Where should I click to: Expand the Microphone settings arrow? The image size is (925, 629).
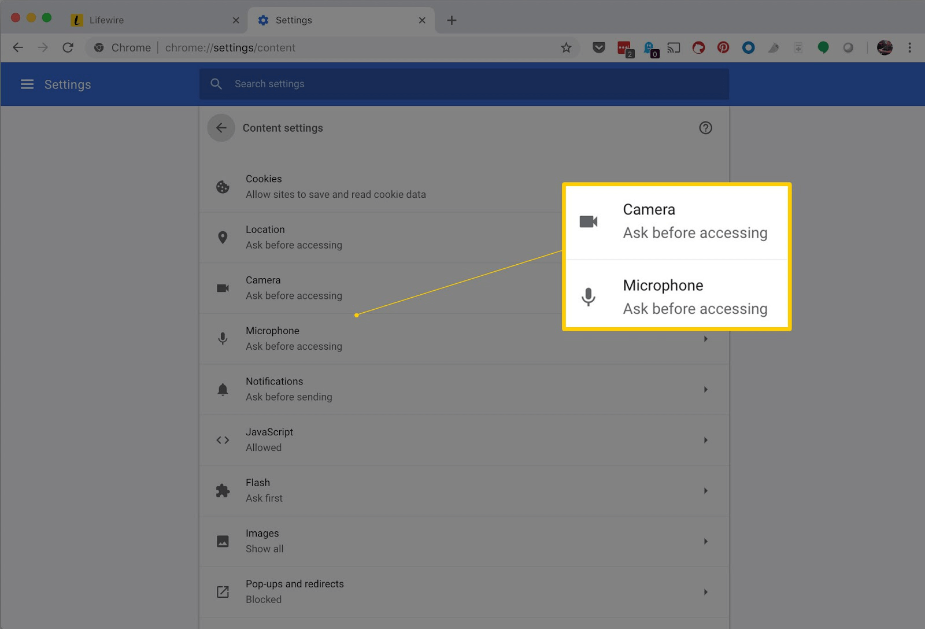pos(705,339)
